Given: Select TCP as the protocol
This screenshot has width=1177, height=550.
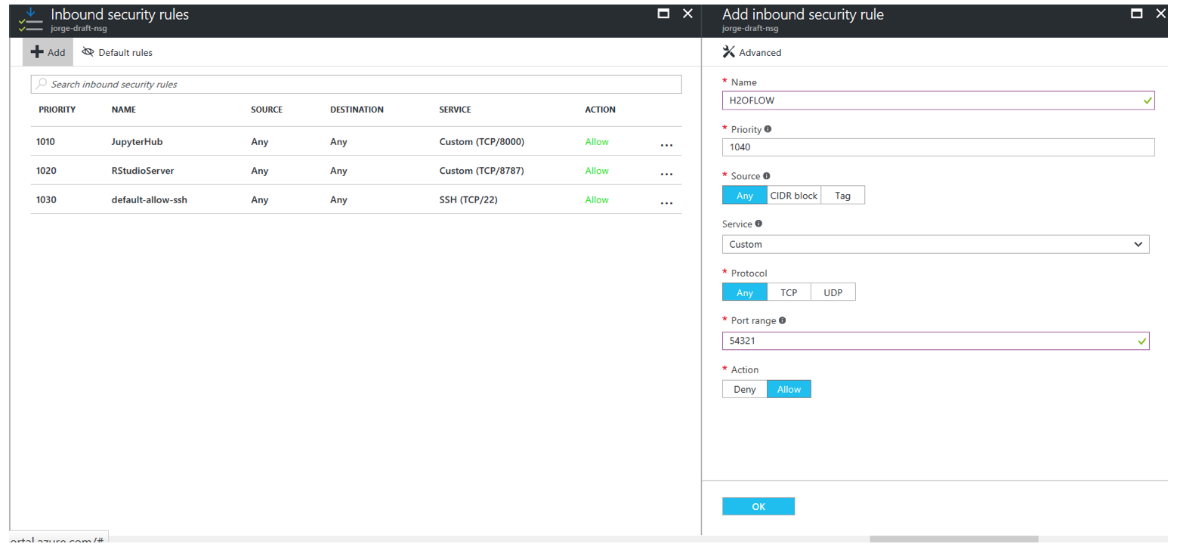Looking at the screenshot, I should coord(788,292).
